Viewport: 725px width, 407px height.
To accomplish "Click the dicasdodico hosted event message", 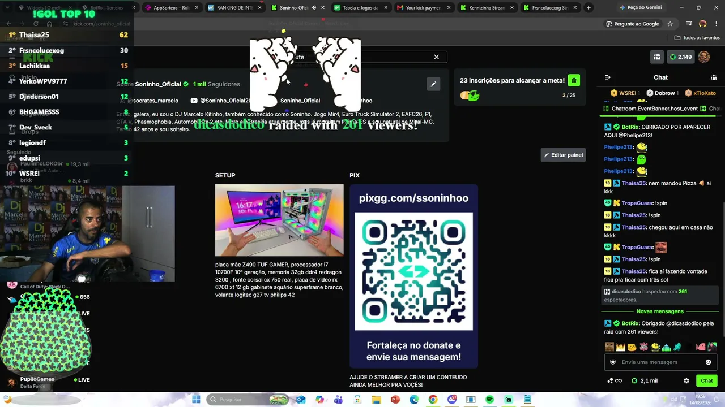I will pos(659,296).
